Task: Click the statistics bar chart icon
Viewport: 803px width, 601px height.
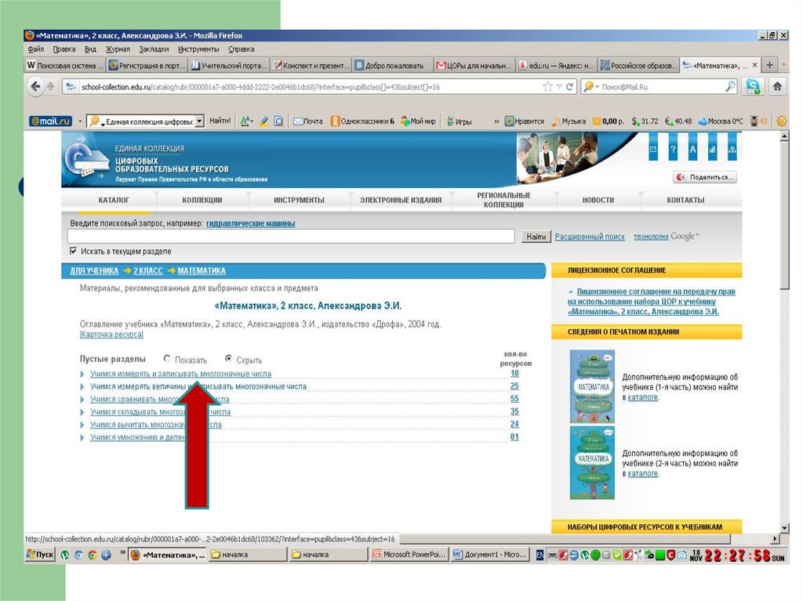Action: click(712, 148)
